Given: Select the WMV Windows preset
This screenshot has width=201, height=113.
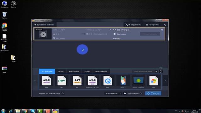Looking at the screenshot, I should pyautogui.click(x=154, y=82).
